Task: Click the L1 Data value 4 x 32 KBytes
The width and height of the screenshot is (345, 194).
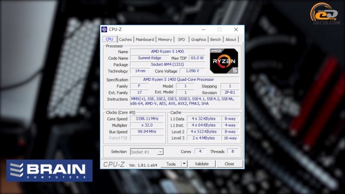Action: click(204, 119)
